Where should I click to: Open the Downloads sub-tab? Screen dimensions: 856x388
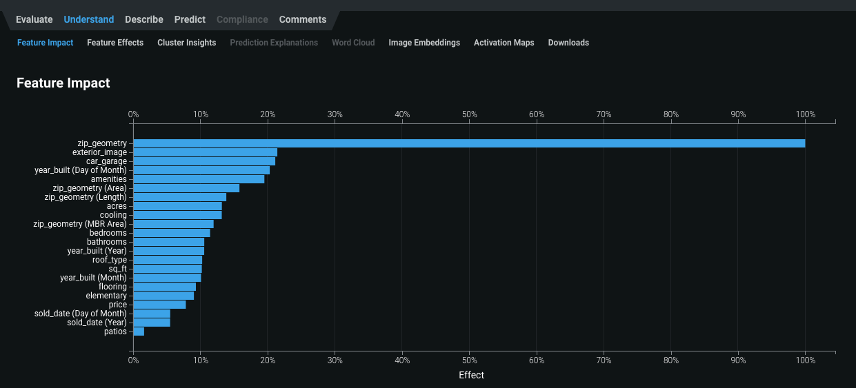(568, 43)
